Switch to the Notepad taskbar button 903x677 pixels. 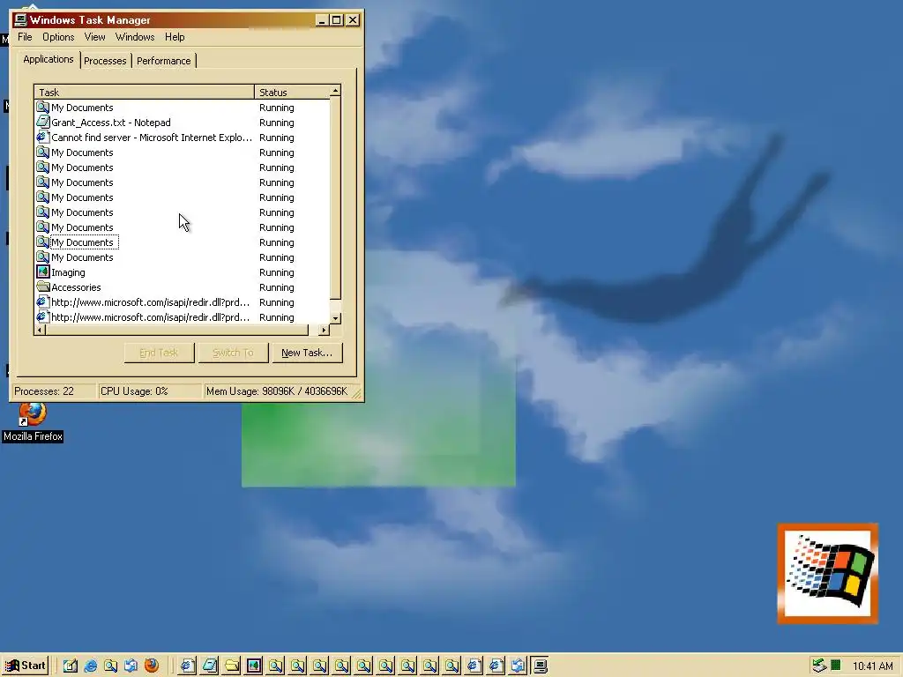[210, 666]
